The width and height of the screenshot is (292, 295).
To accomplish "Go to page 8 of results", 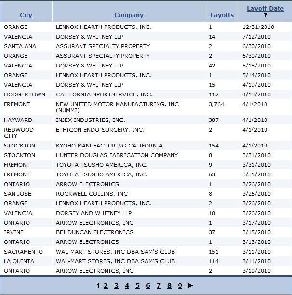I will click(170, 285).
